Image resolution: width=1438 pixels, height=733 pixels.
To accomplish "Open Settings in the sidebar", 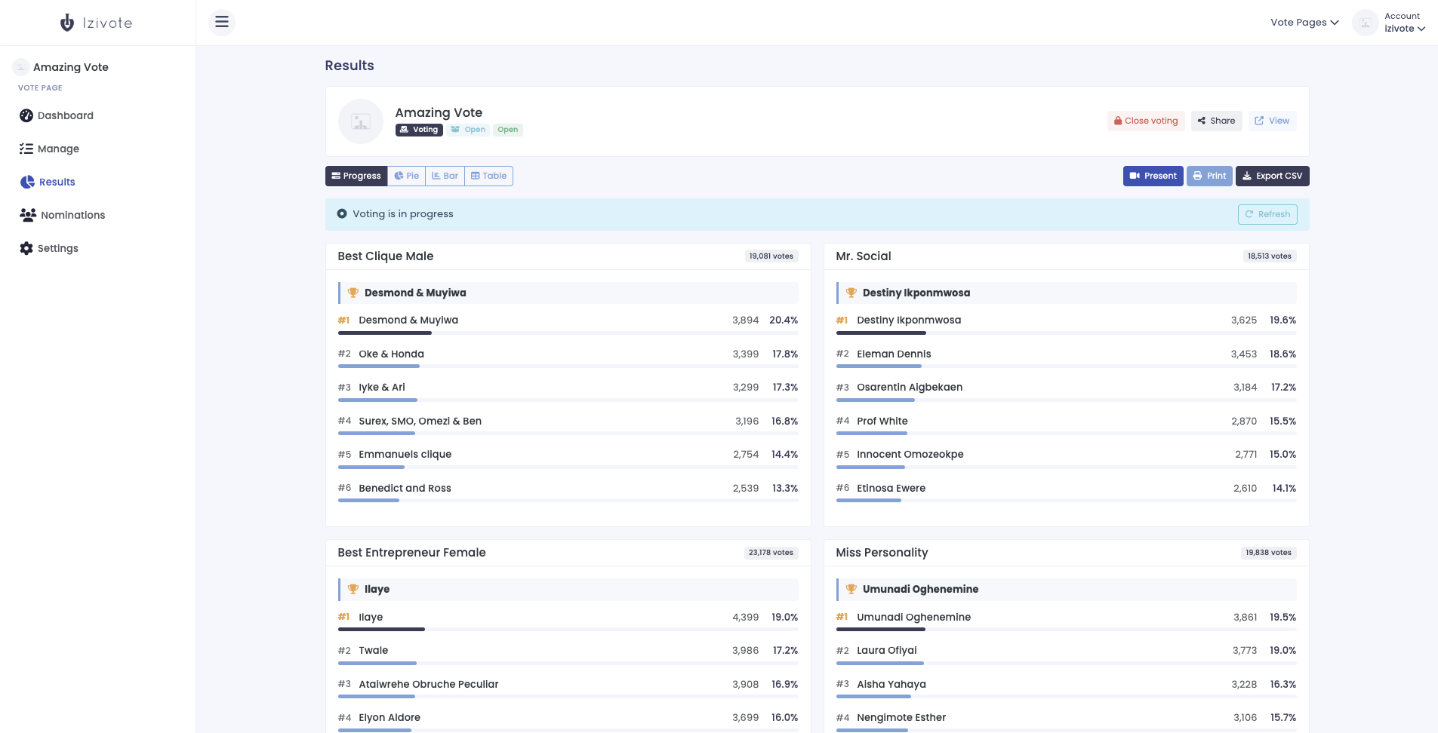I will coord(49,248).
